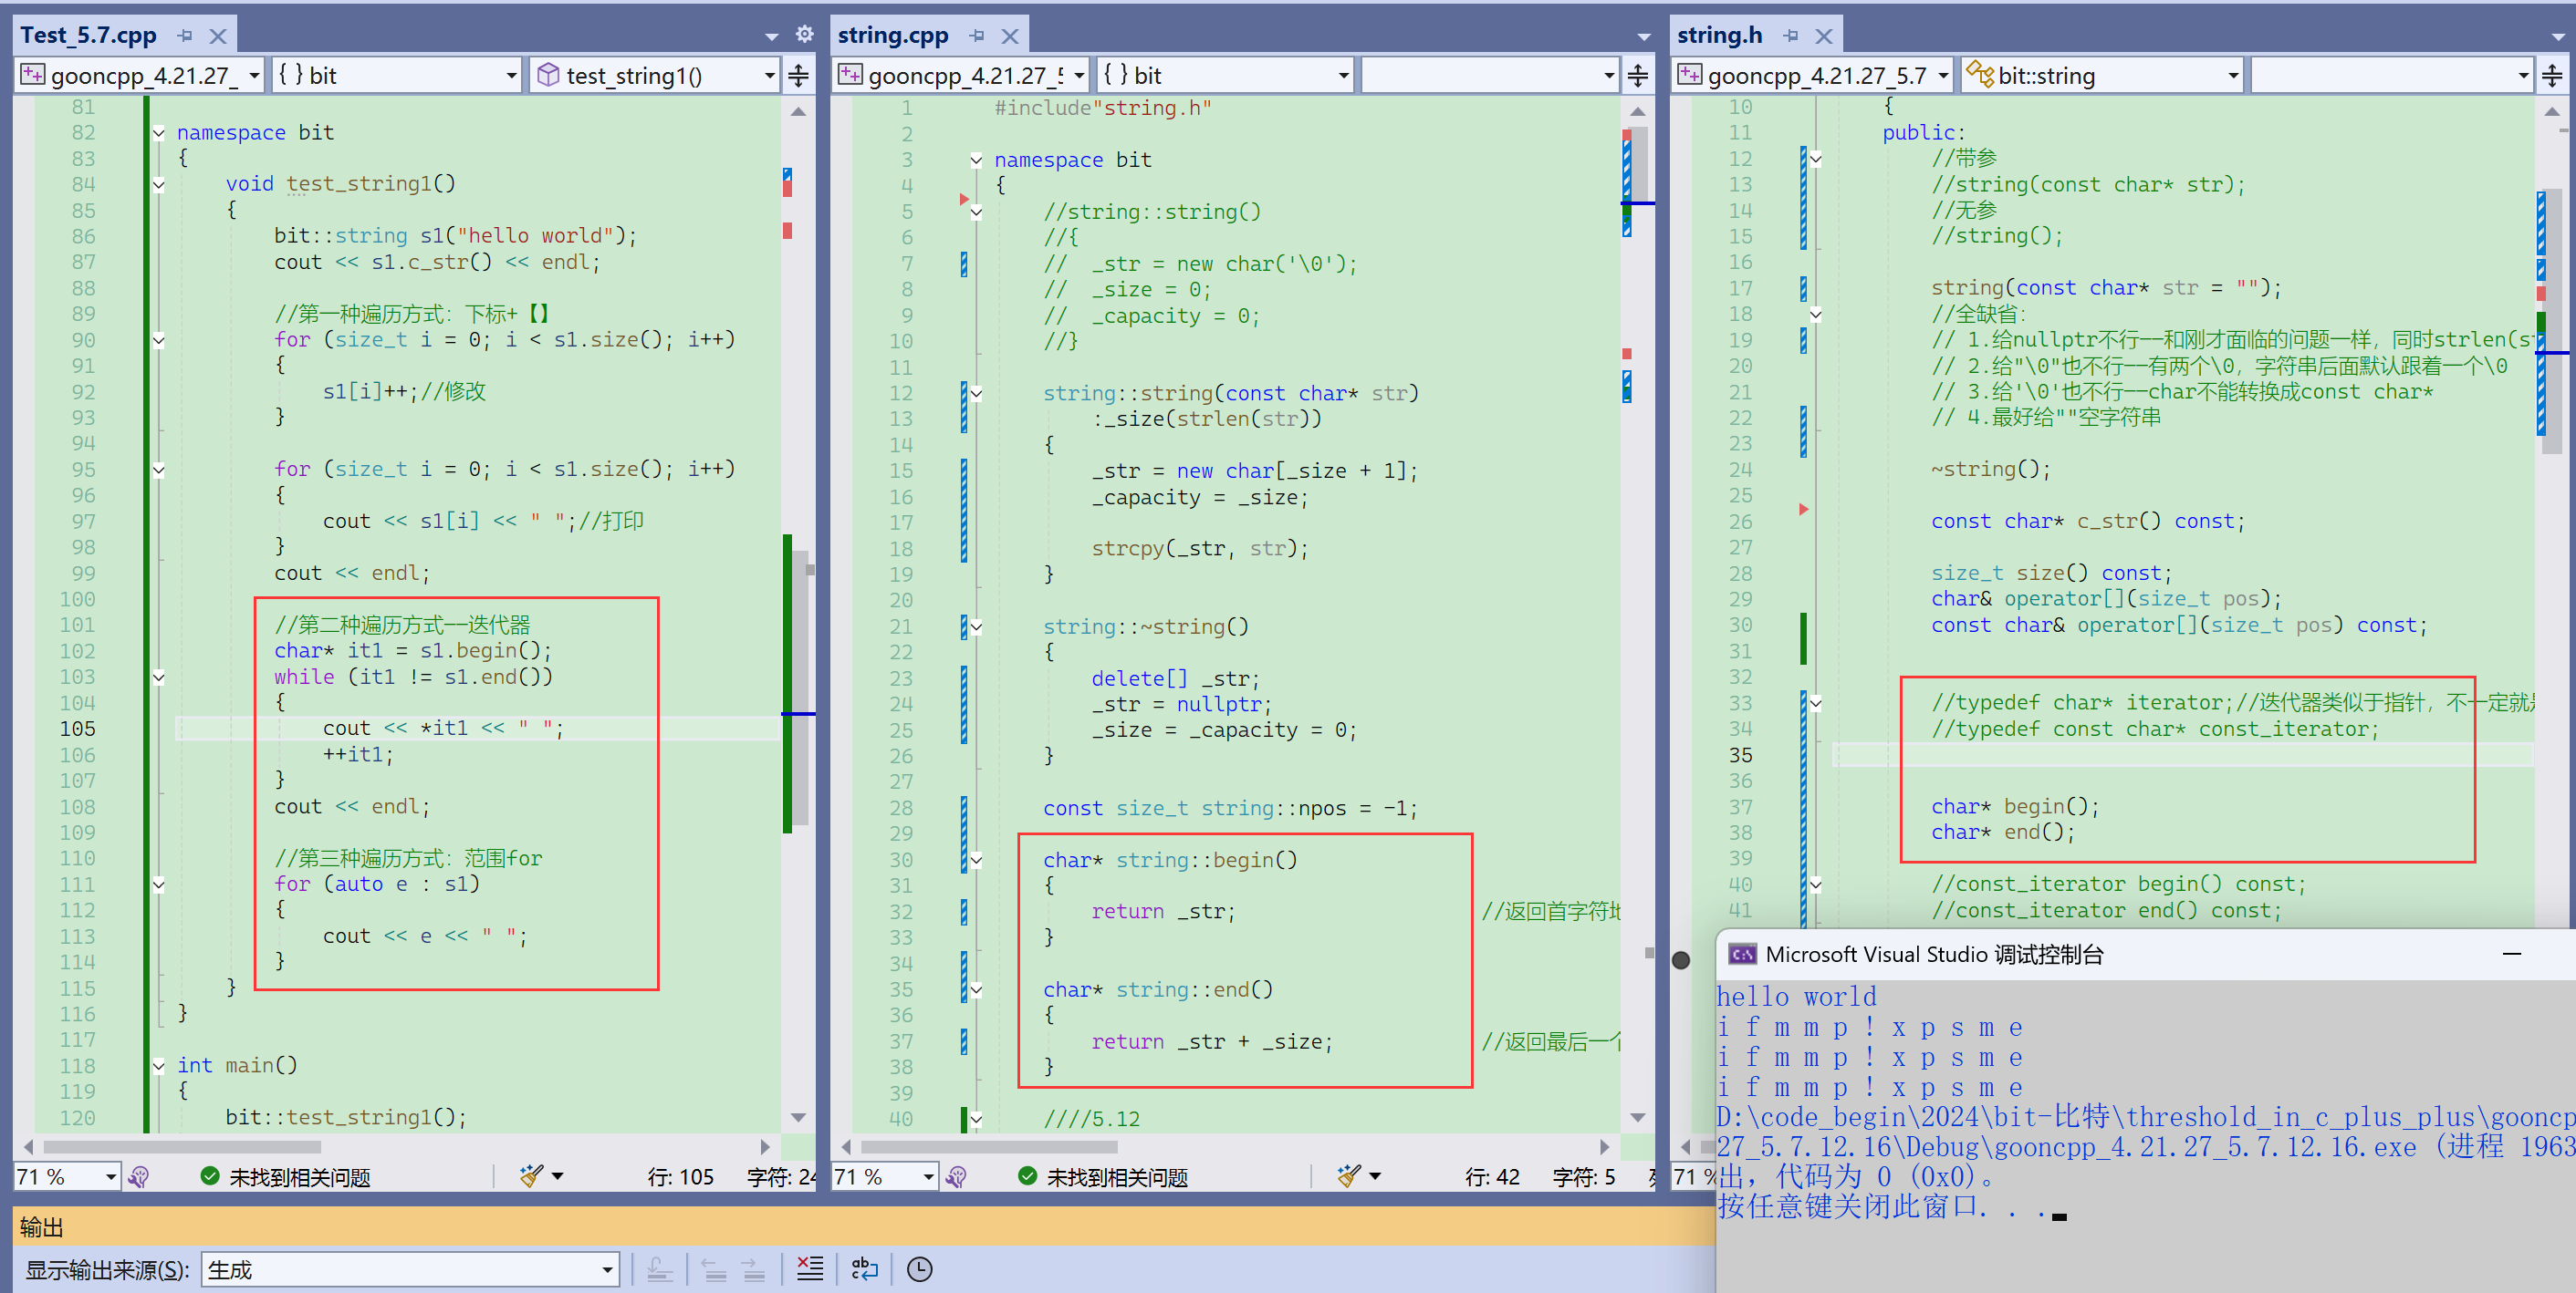Click code health indicator icon in Test_5.7.cpp
This screenshot has height=1293, width=2576.
pyautogui.click(x=139, y=1177)
